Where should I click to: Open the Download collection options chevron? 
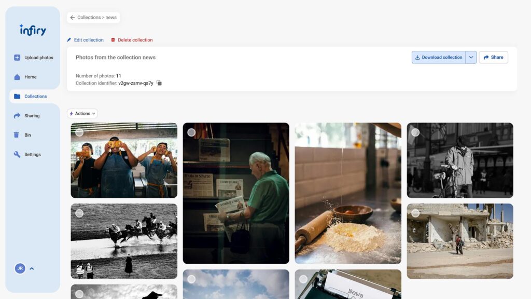click(x=471, y=57)
